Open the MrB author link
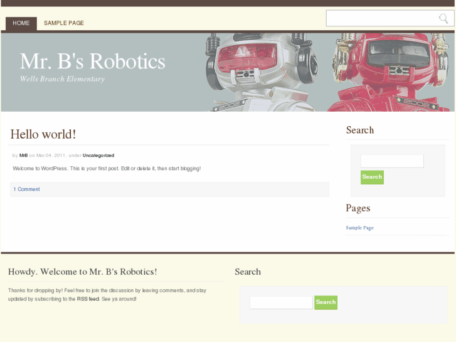 pyautogui.click(x=24, y=156)
